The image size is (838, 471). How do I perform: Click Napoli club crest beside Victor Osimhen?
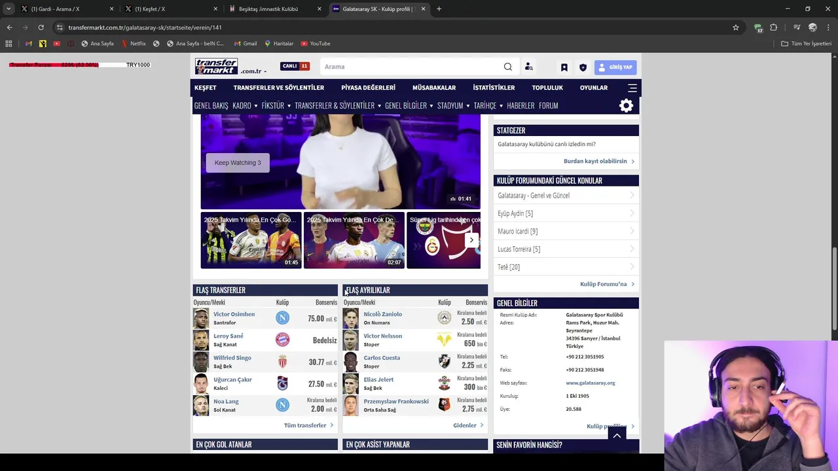click(x=282, y=318)
